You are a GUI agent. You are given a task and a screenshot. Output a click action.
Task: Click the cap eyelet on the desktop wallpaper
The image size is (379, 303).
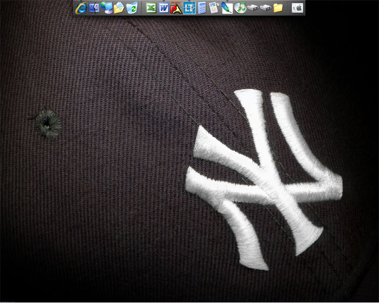(x=47, y=123)
